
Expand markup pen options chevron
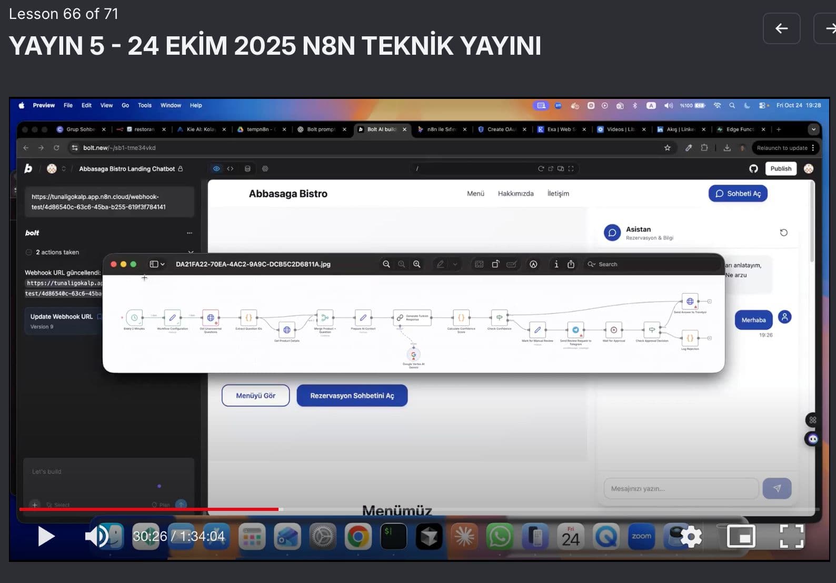pyautogui.click(x=455, y=264)
